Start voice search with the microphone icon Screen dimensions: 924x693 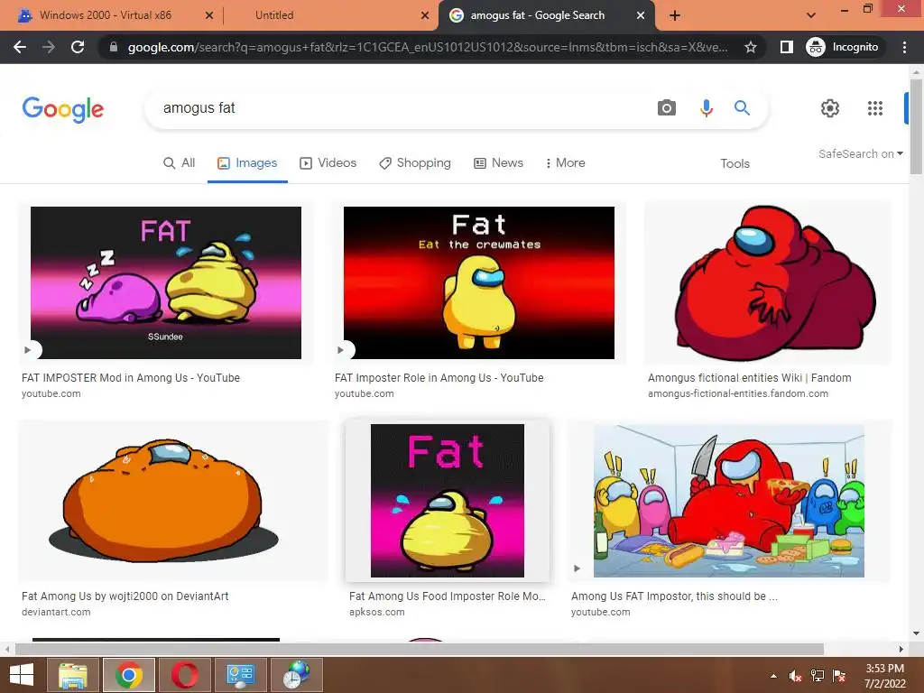pyautogui.click(x=706, y=108)
